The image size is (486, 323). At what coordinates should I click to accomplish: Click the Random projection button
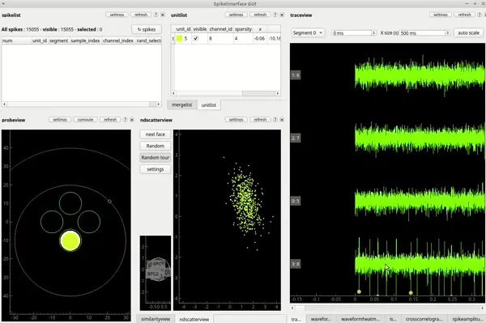click(156, 146)
